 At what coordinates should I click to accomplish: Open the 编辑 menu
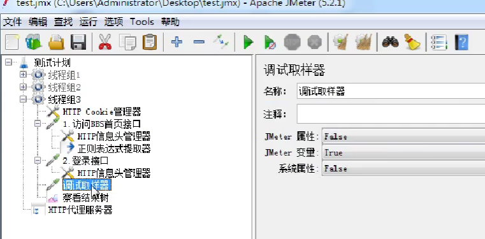(38, 22)
